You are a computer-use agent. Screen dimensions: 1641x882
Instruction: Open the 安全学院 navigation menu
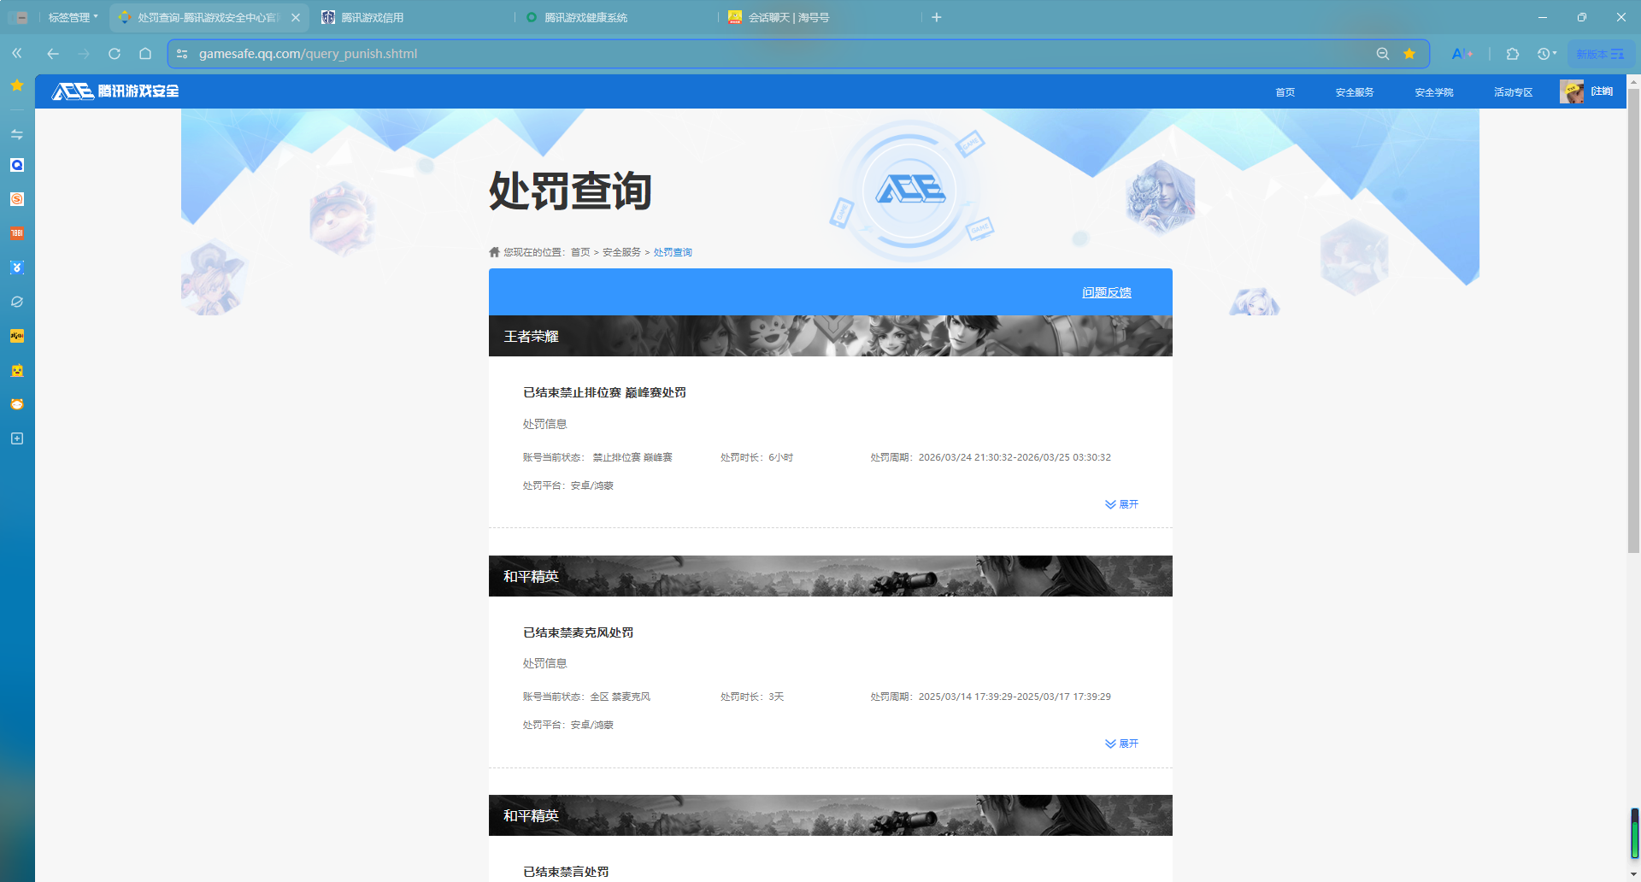pyautogui.click(x=1434, y=92)
